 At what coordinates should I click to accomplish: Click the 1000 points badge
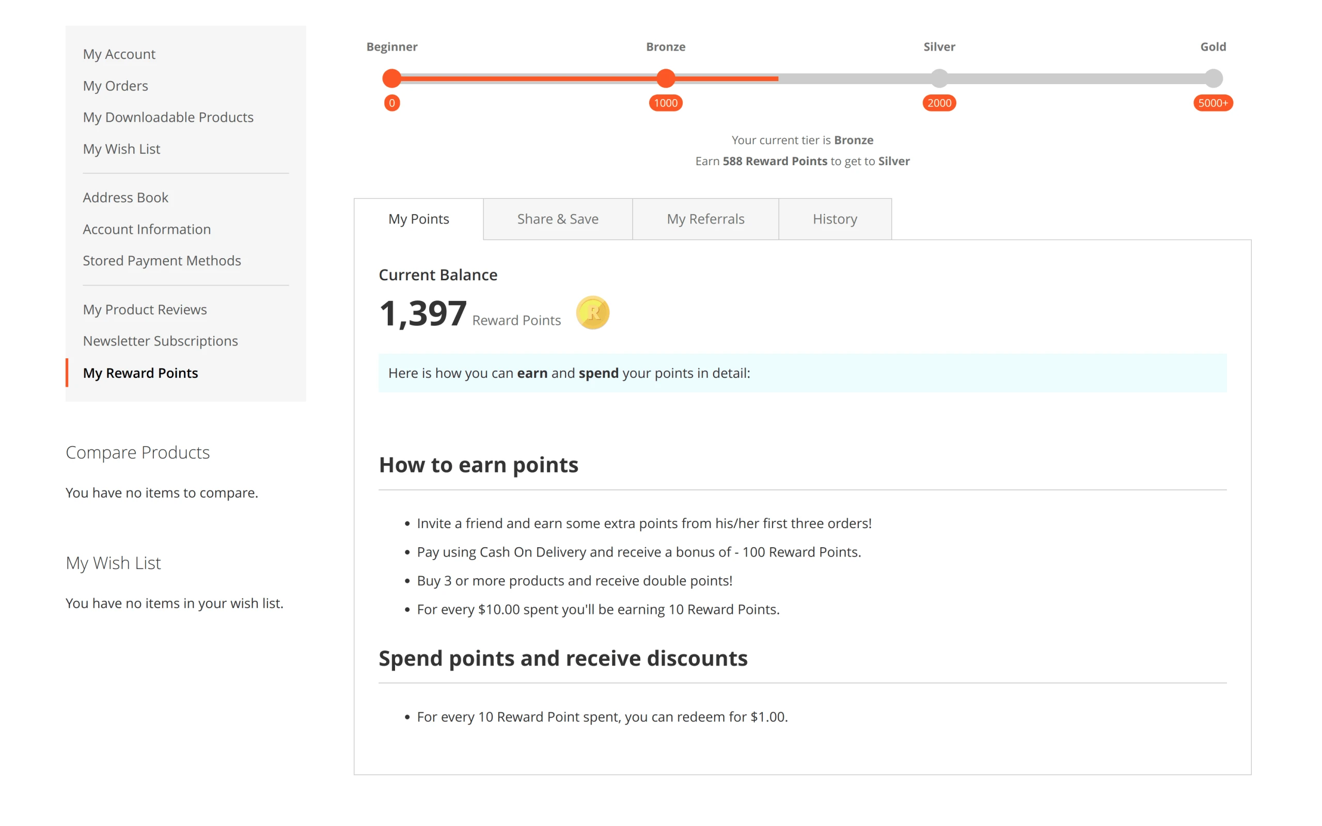point(665,103)
